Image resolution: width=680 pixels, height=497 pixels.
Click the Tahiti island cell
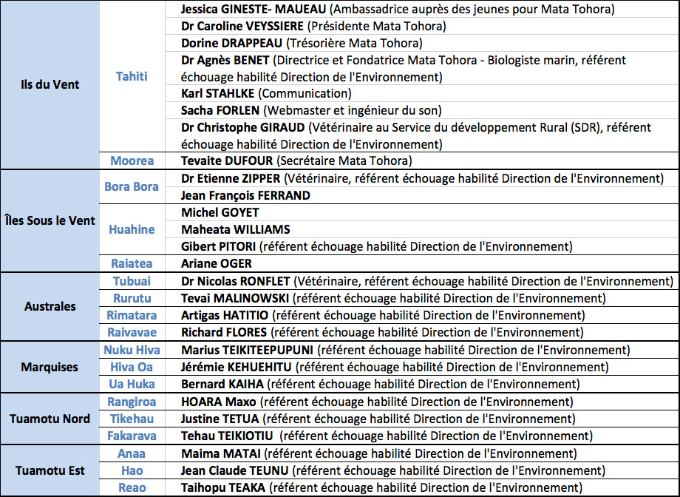click(132, 76)
